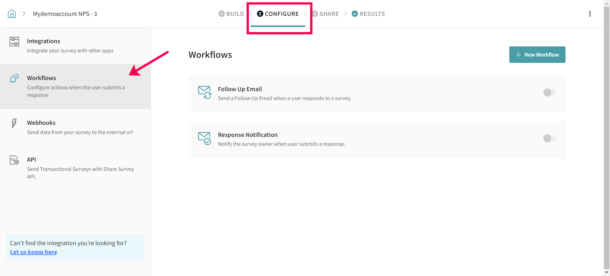This screenshot has width=610, height=276.
Task: Create a New Workflow
Action: pyautogui.click(x=537, y=55)
